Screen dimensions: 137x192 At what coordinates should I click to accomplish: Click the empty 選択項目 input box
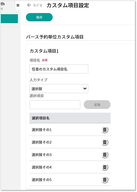point(55,105)
